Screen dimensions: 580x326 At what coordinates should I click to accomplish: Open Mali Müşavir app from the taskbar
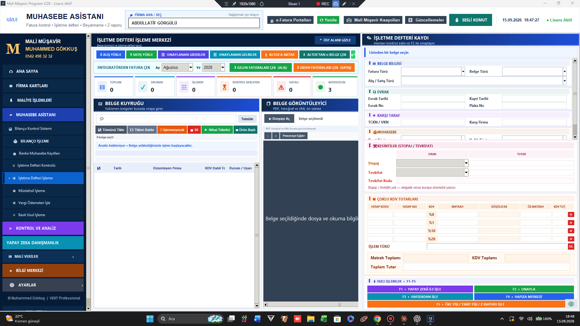pyautogui.click(x=430, y=319)
